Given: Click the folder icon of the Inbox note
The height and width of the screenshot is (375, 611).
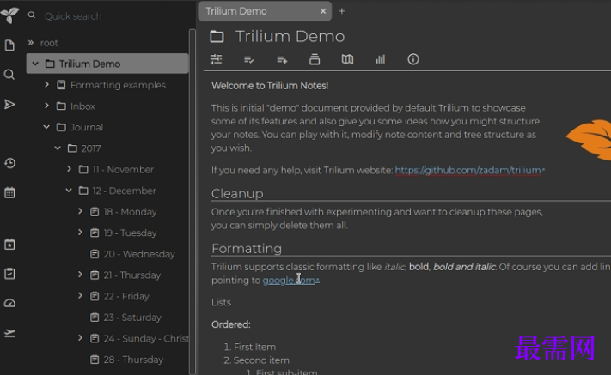Looking at the screenshot, I should click(x=61, y=106).
